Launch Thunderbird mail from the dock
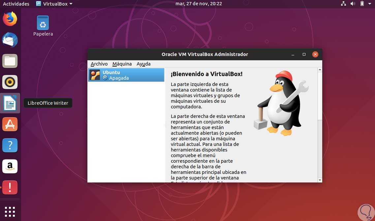This screenshot has height=221, width=375. coord(10,40)
